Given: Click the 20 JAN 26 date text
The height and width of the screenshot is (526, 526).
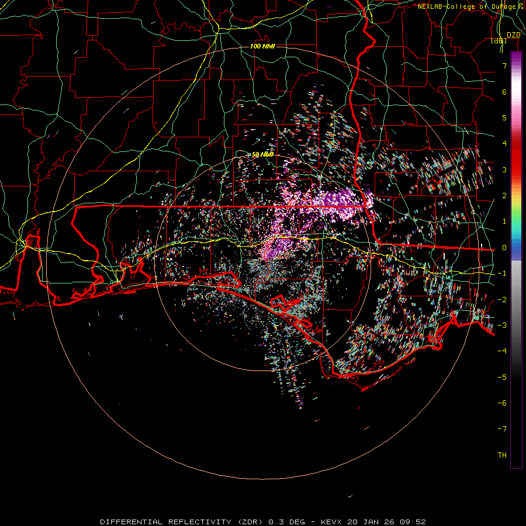Looking at the screenshot, I should [x=371, y=522].
